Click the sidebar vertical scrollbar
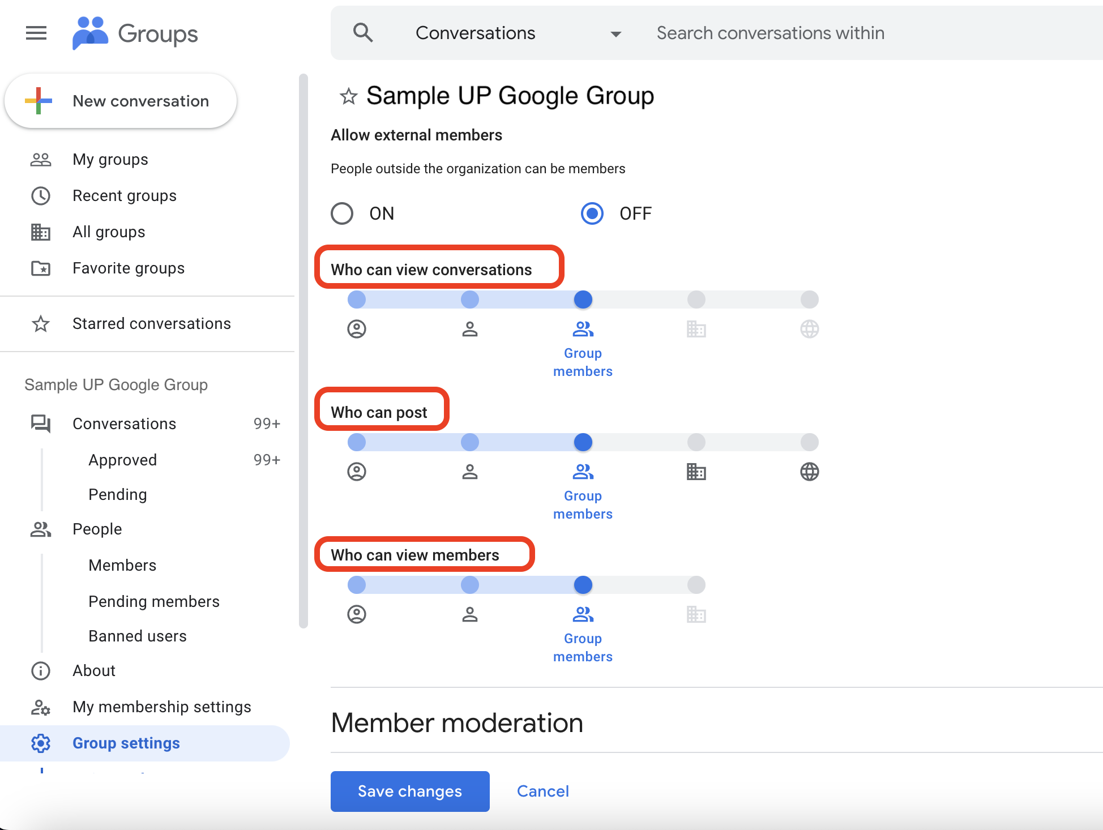The height and width of the screenshot is (830, 1103). (303, 351)
